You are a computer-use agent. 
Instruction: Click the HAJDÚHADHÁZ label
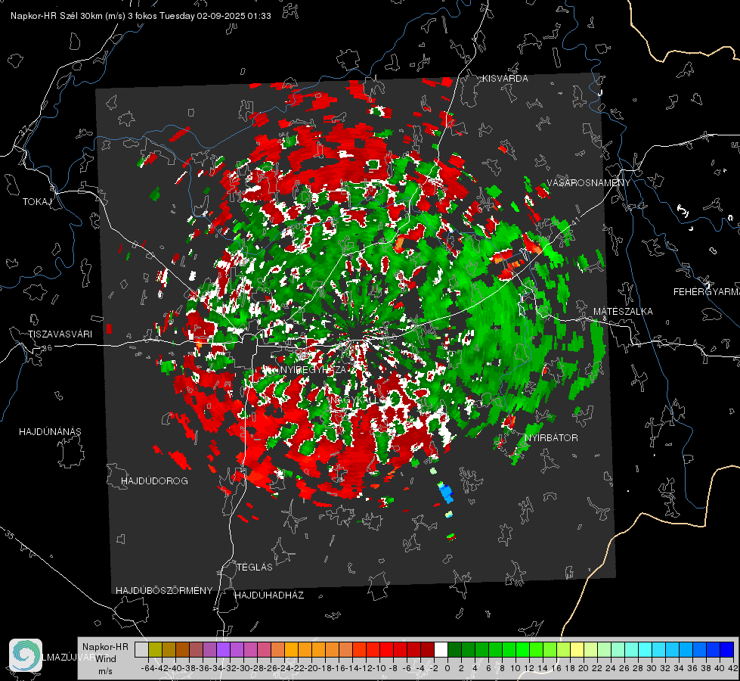pyautogui.click(x=269, y=595)
